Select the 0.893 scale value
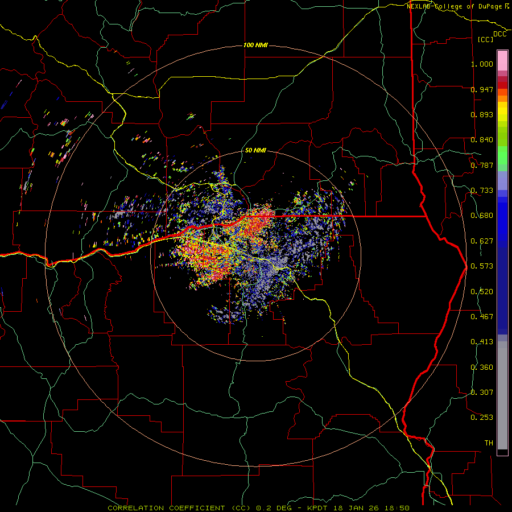Image resolution: width=512 pixels, height=512 pixels. click(482, 114)
